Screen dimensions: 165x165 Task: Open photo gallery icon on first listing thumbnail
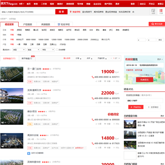(x=2, y=80)
